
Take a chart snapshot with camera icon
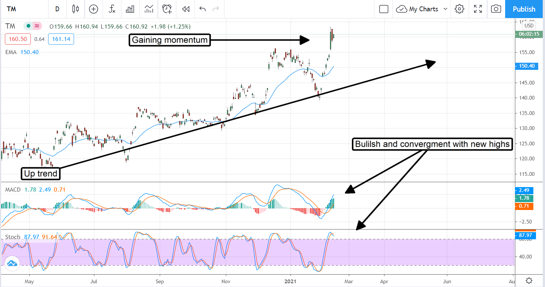pyautogui.click(x=496, y=9)
